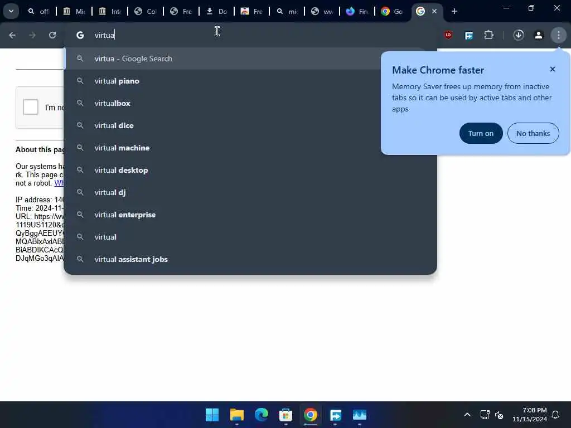Viewport: 571px width, 428px height.
Task: Switch to the 'Col' tab
Action: 146,11
